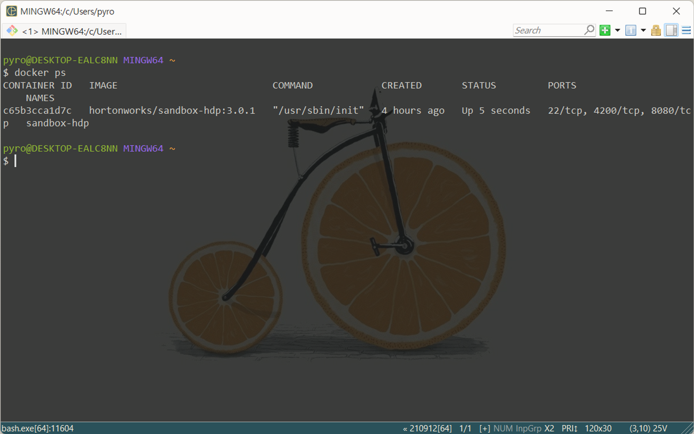Close the MINGW64 window
Image resolution: width=694 pixels, height=434 pixels.
676,11
